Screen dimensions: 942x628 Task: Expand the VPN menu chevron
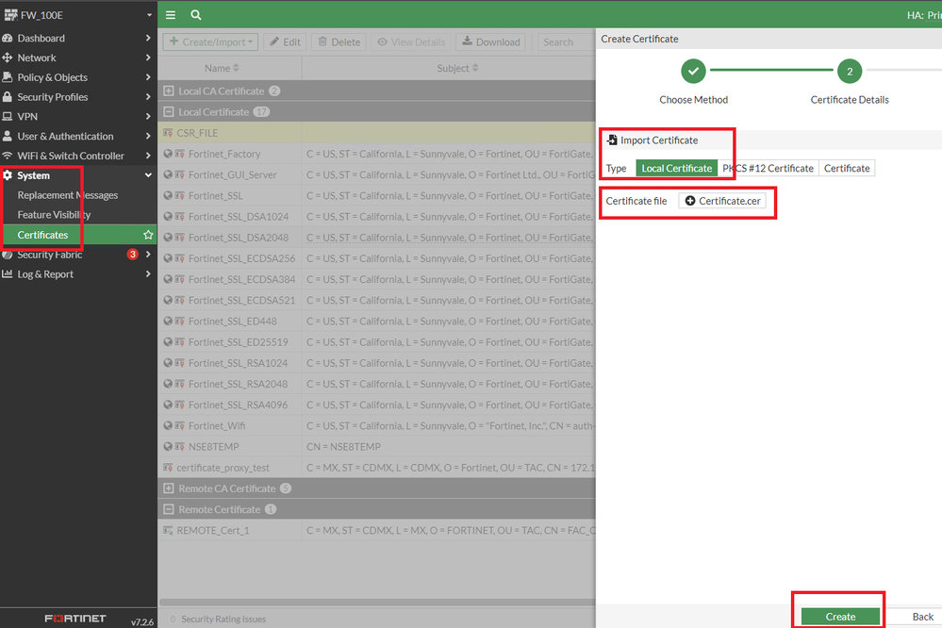pyautogui.click(x=148, y=116)
